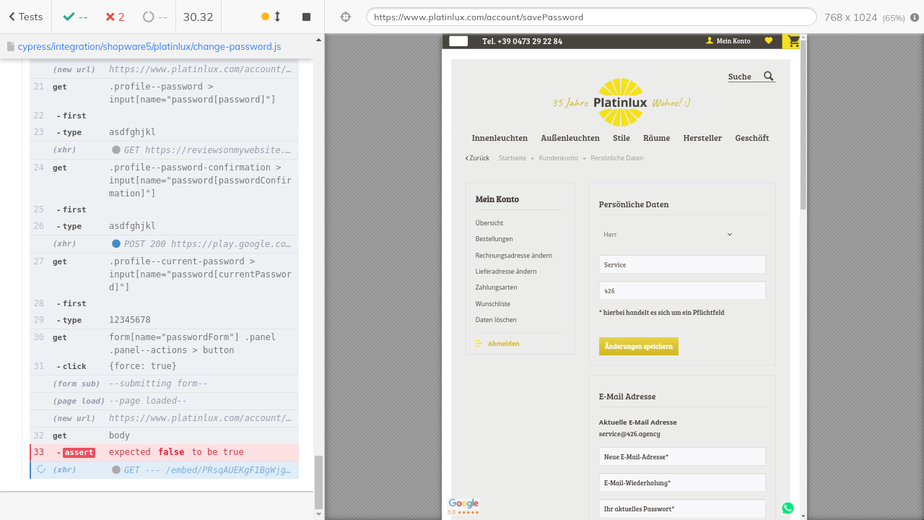Expand the Herr salutation dropdown
This screenshot has width=924, height=520.
coord(668,234)
